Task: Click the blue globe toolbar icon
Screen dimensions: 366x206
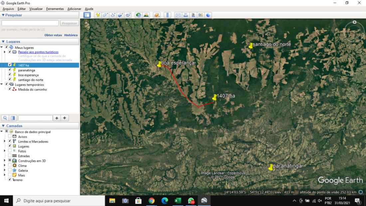Action: click(x=208, y=15)
